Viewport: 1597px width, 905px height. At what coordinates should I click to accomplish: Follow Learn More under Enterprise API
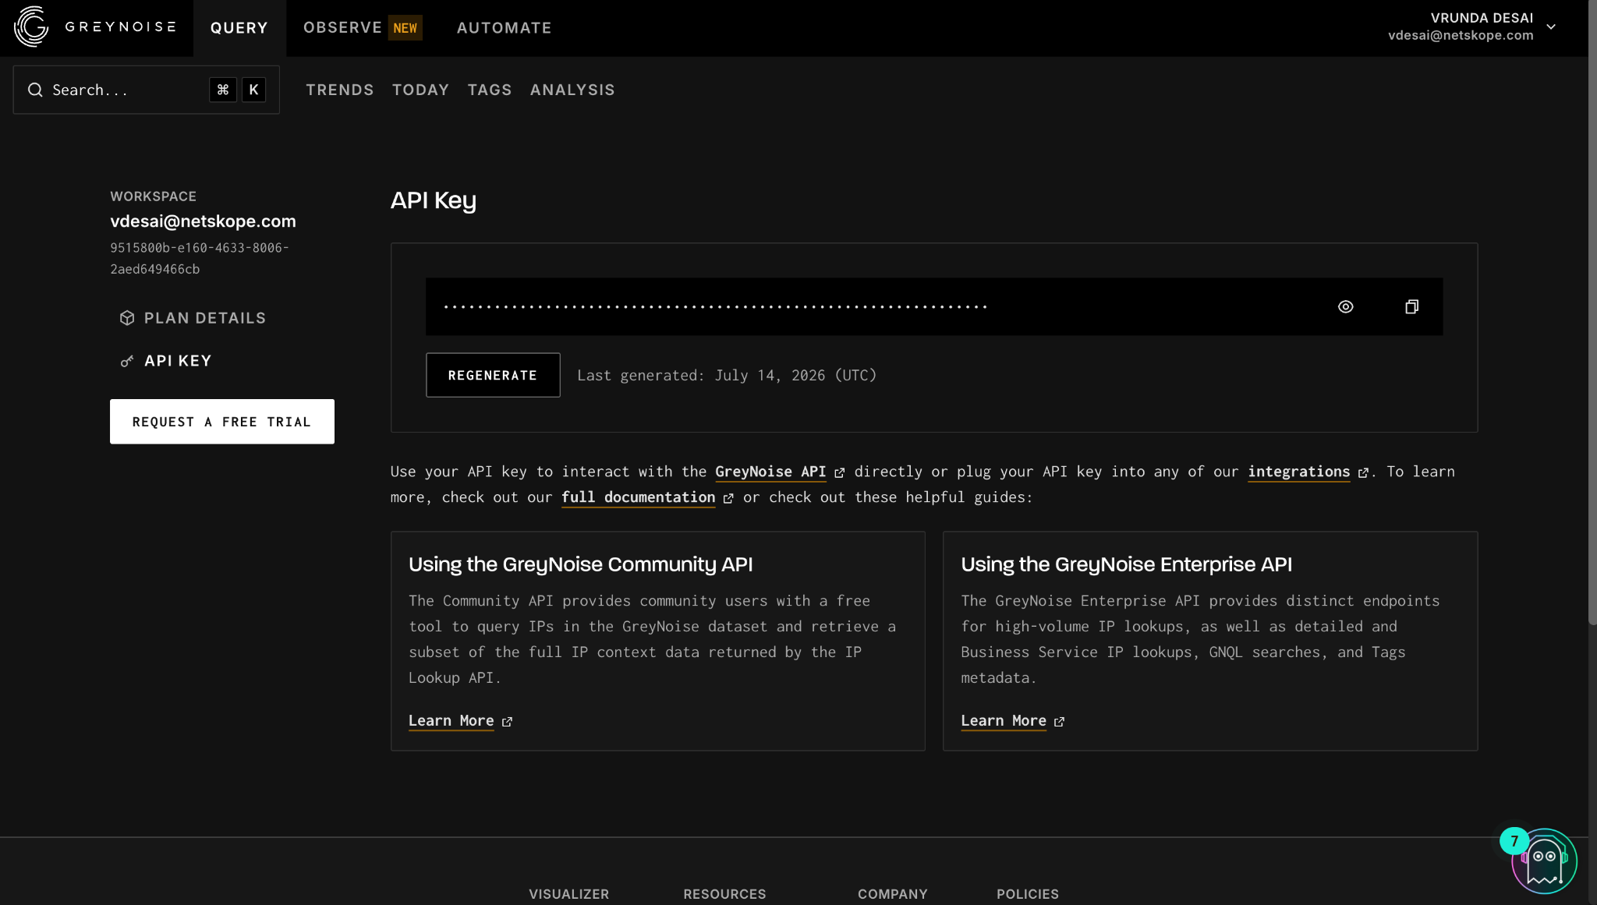(x=1004, y=721)
